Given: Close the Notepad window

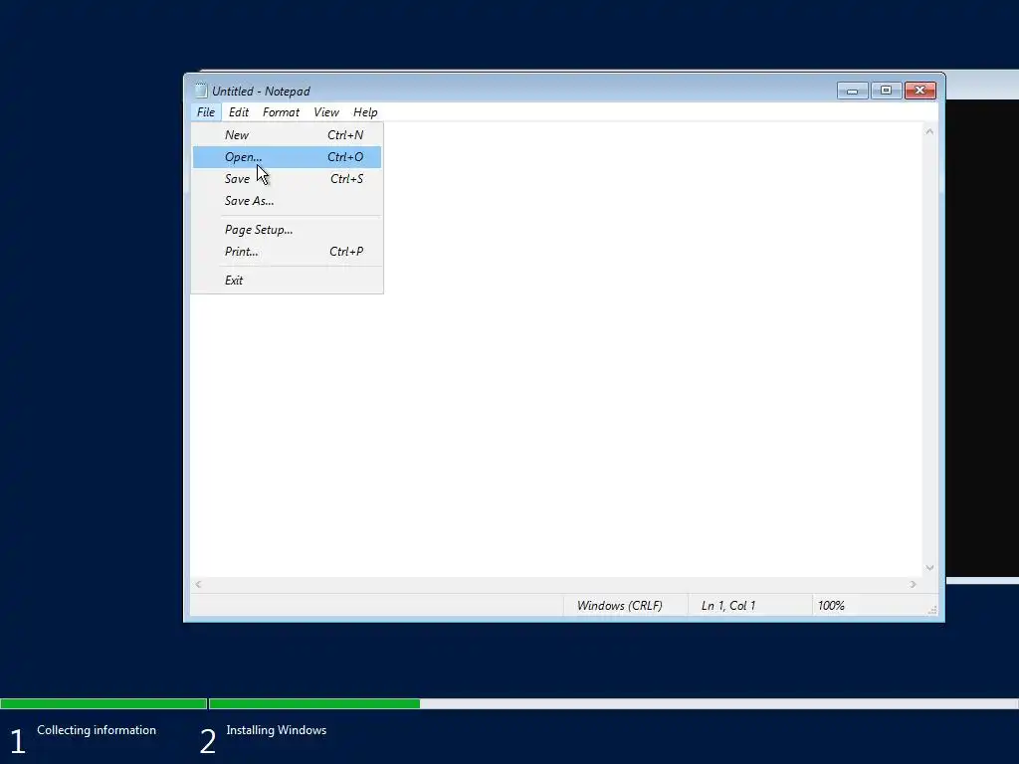Looking at the screenshot, I should 920,91.
